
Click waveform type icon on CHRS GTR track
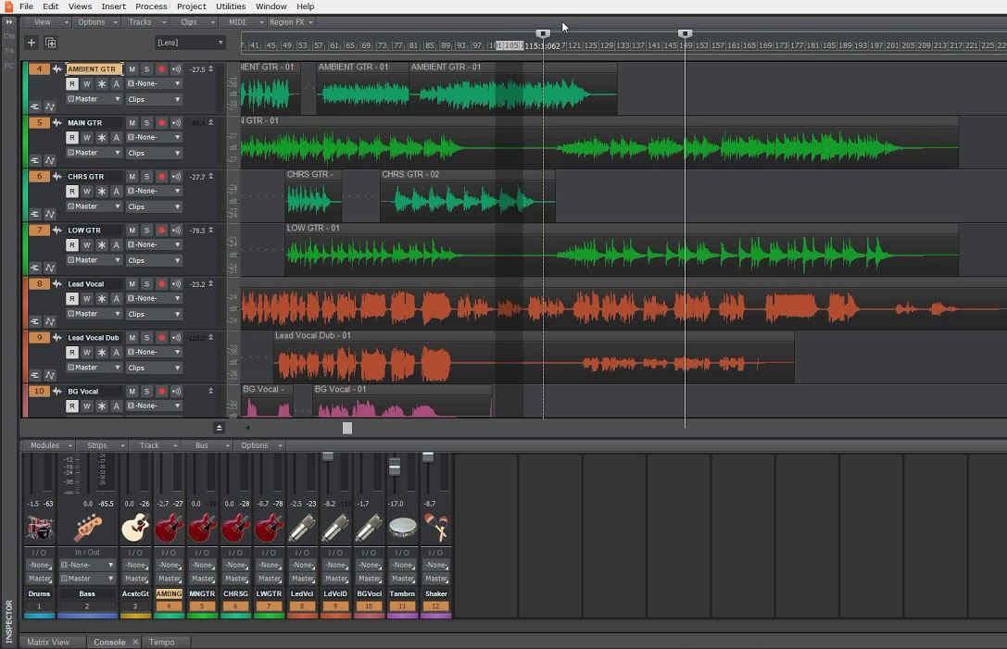tap(57, 177)
